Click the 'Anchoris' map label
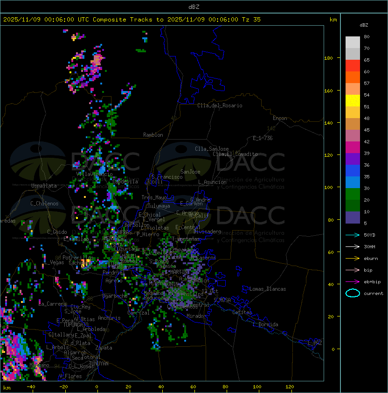Image resolution: width=388 pixels, height=393 pixels. point(109,318)
